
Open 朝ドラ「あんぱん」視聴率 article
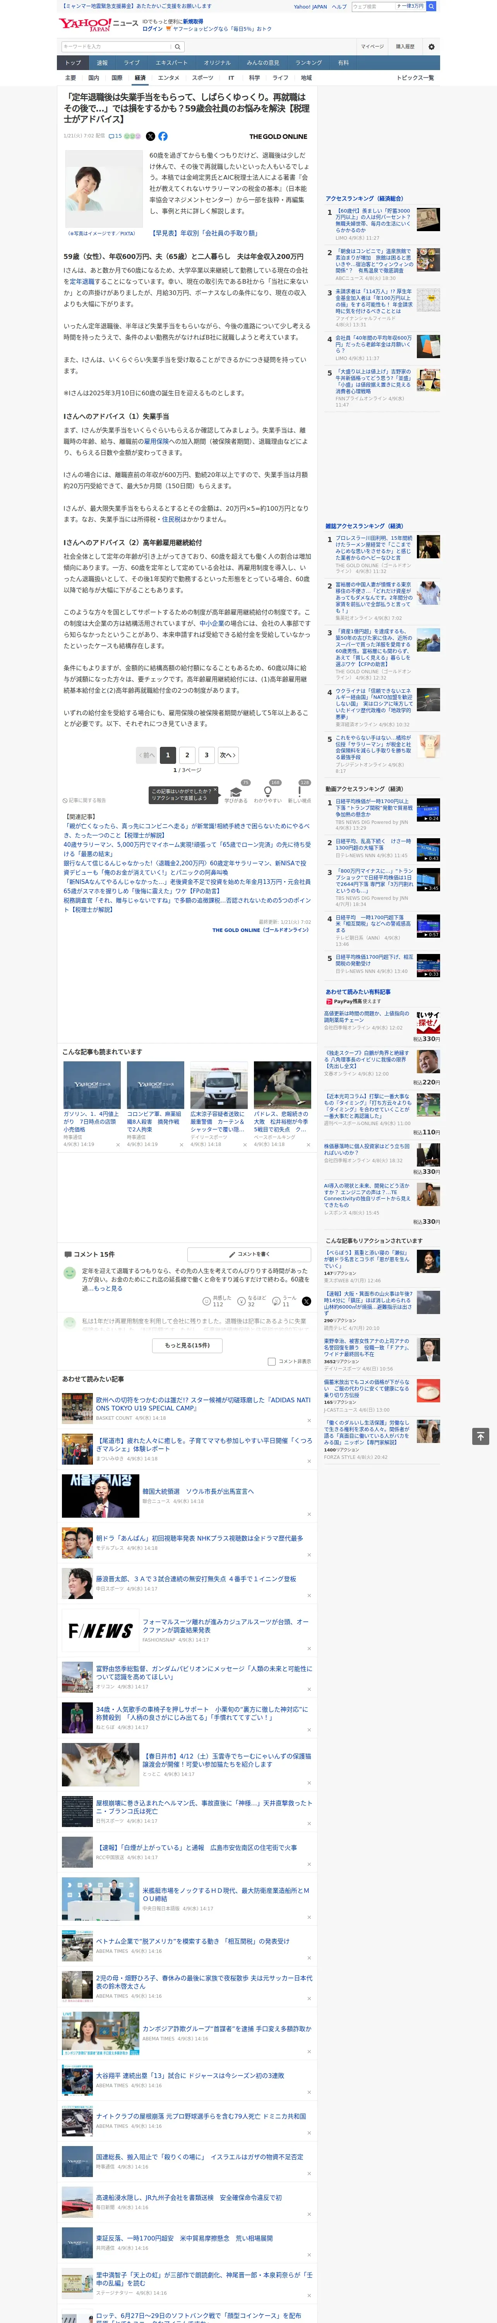[199, 1539]
